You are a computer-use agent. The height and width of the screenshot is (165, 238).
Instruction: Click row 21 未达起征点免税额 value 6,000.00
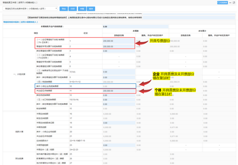(x=107, y=136)
